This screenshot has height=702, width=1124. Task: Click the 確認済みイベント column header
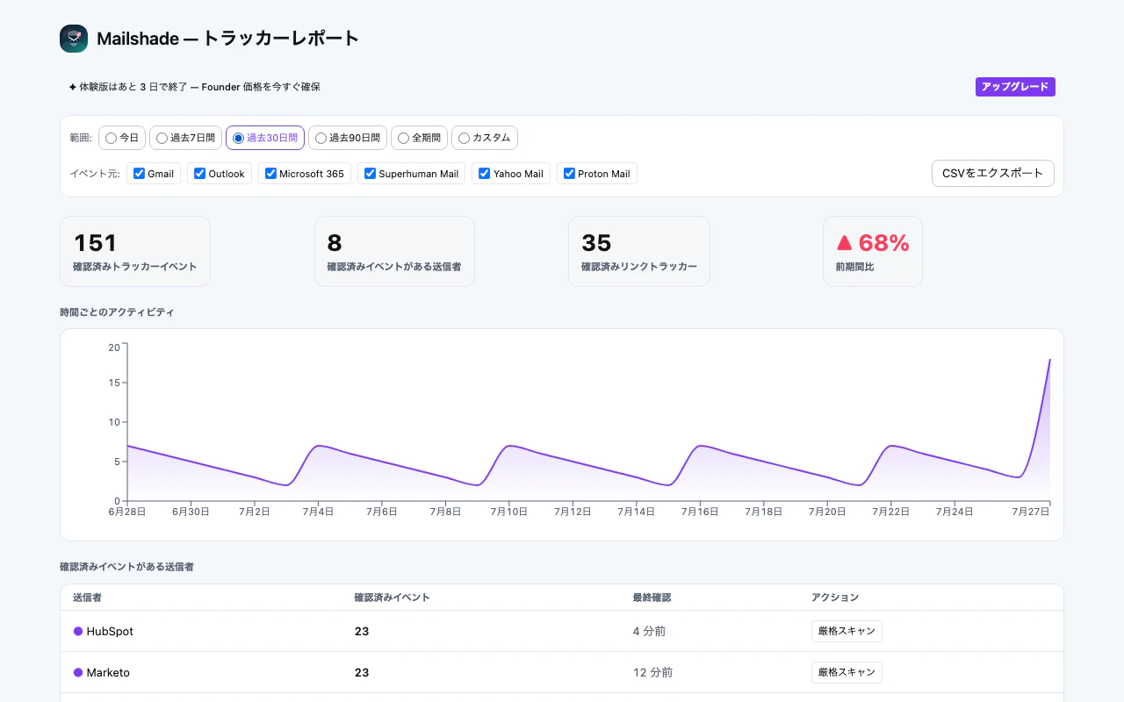tap(392, 598)
